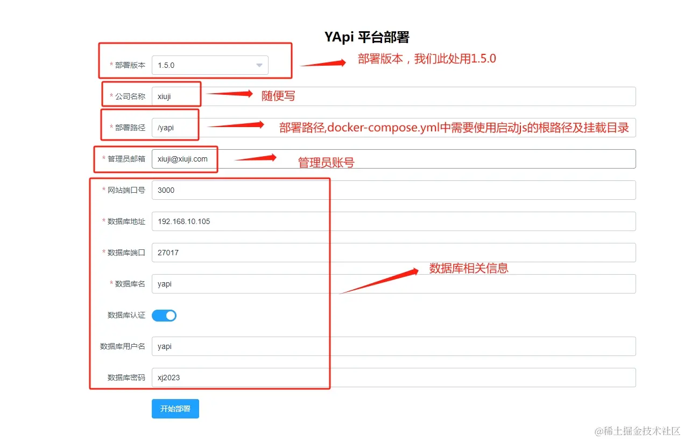Viewport: 684px width, 440px height.
Task: Click the 管理员邮箱 label
Action: click(126, 159)
